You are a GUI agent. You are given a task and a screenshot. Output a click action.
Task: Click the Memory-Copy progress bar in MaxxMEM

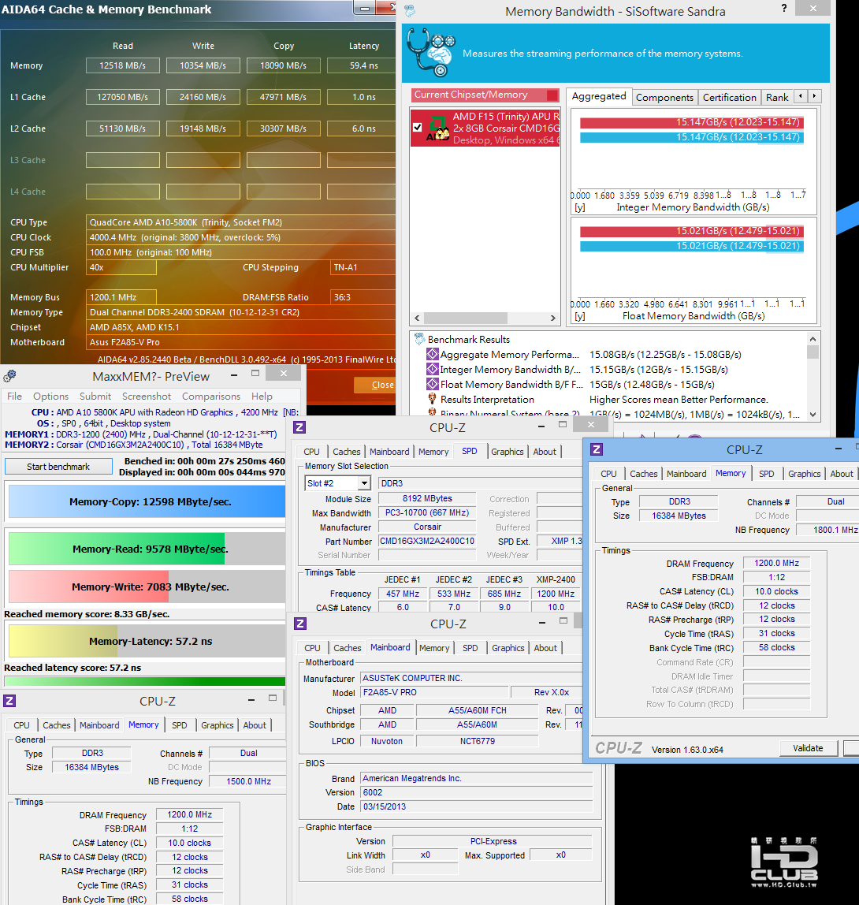tap(147, 501)
